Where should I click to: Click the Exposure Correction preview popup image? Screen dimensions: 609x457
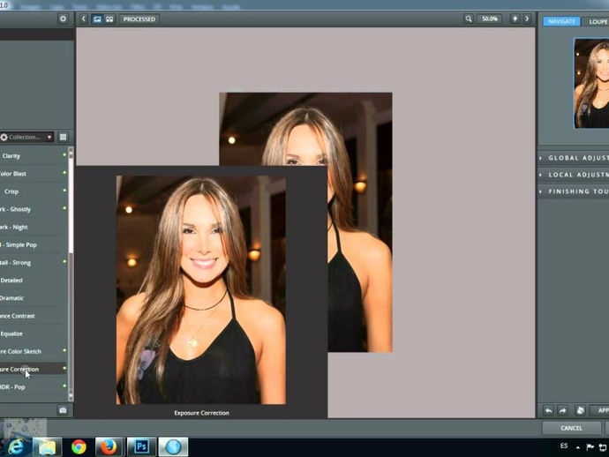click(201, 289)
